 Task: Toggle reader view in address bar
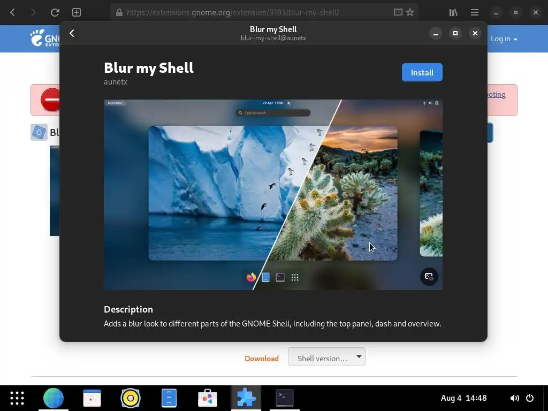click(x=398, y=13)
